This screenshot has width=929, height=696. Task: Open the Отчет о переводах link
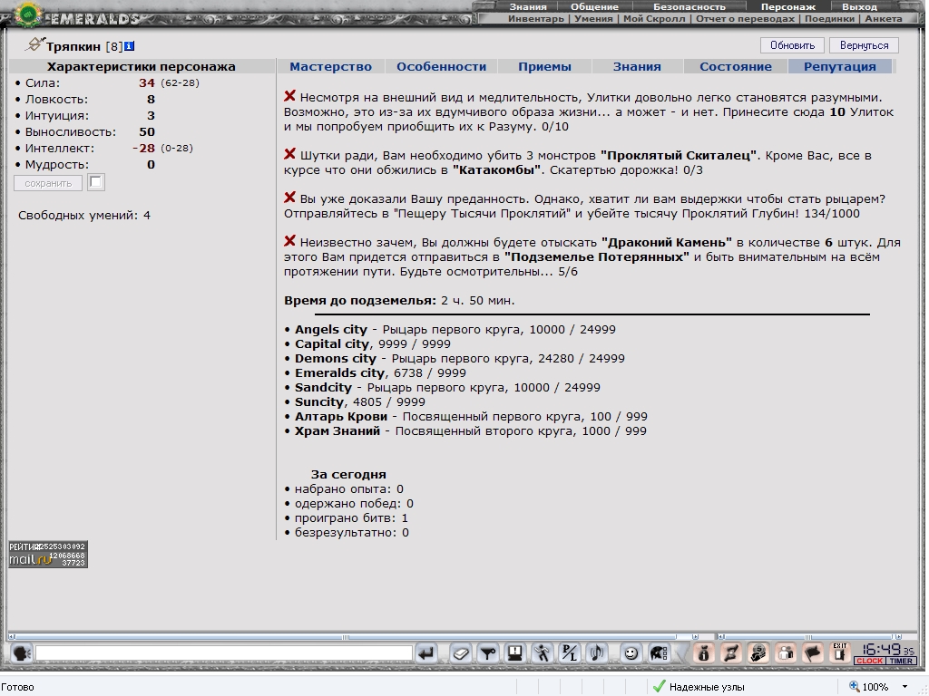[x=746, y=18]
